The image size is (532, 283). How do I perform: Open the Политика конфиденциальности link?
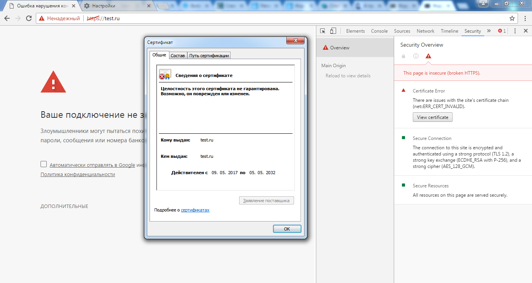pyautogui.click(x=78, y=175)
